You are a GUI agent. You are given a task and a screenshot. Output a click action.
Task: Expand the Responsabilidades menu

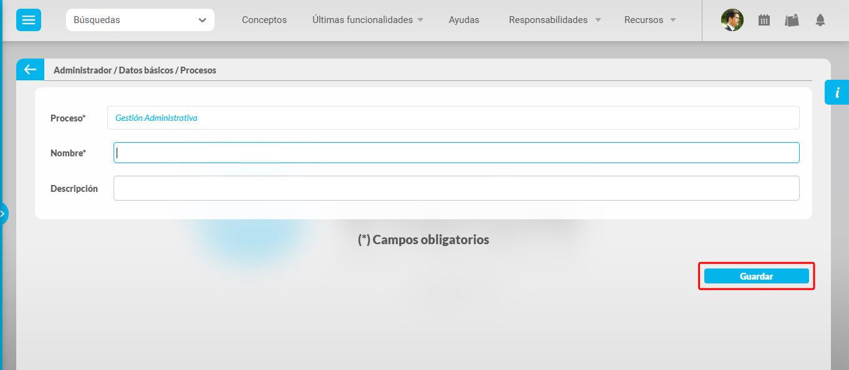click(x=555, y=20)
